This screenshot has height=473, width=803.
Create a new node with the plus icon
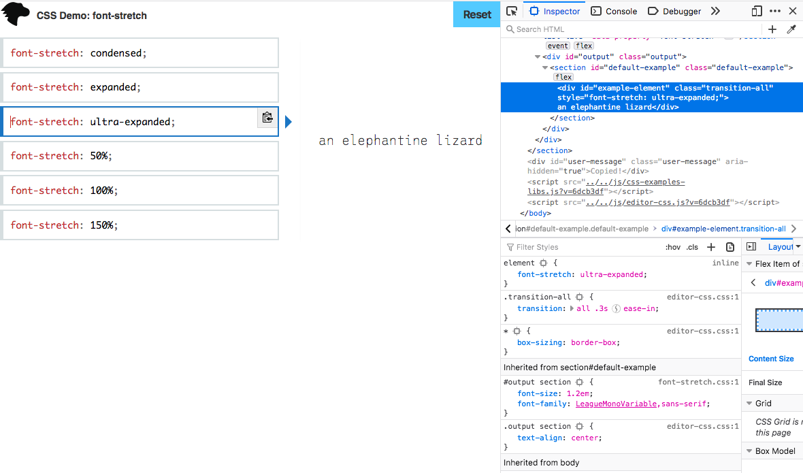click(x=772, y=29)
